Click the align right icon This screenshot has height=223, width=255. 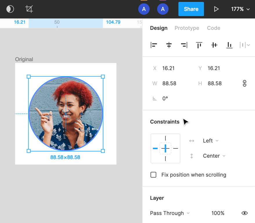(x=184, y=45)
